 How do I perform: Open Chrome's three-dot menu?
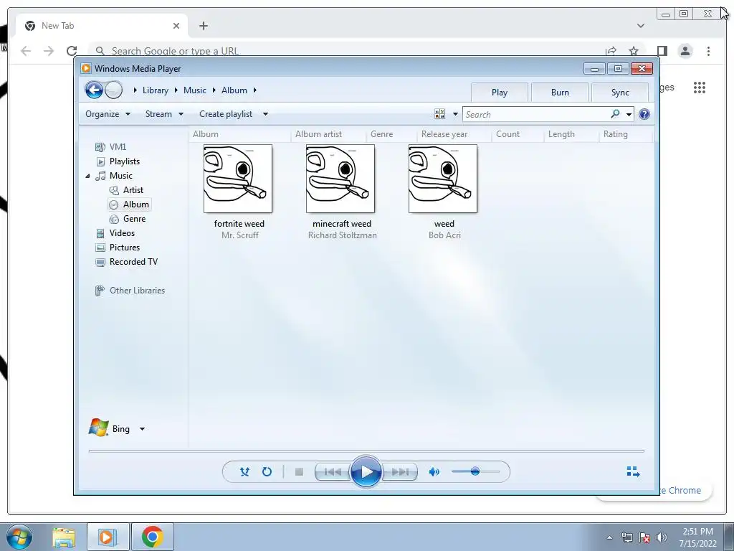pos(708,51)
